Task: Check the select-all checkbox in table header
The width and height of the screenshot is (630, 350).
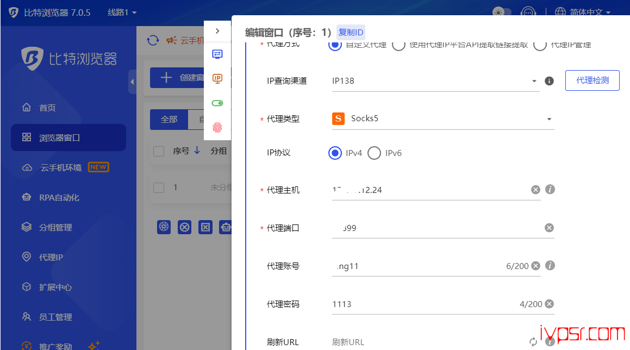Action: click(159, 151)
